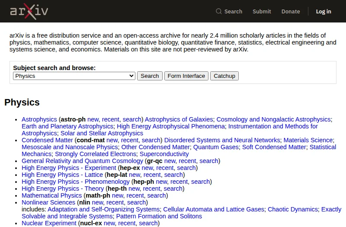This screenshot has width=346, height=227.
Task: Open hep-ex search link
Action: tap(186, 168)
